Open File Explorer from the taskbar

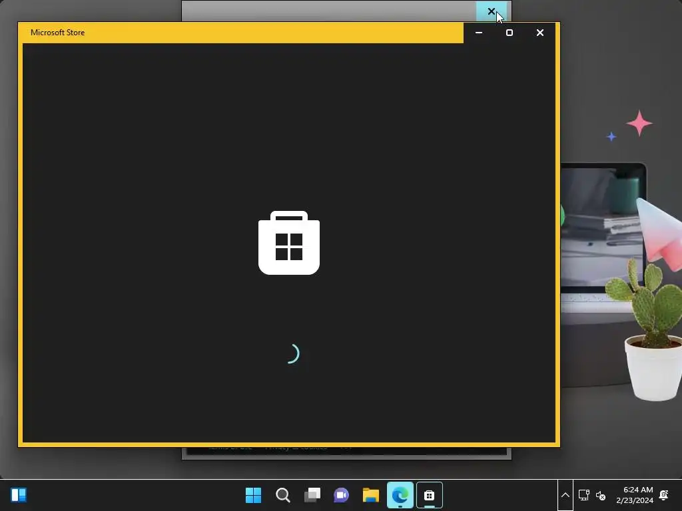point(371,495)
